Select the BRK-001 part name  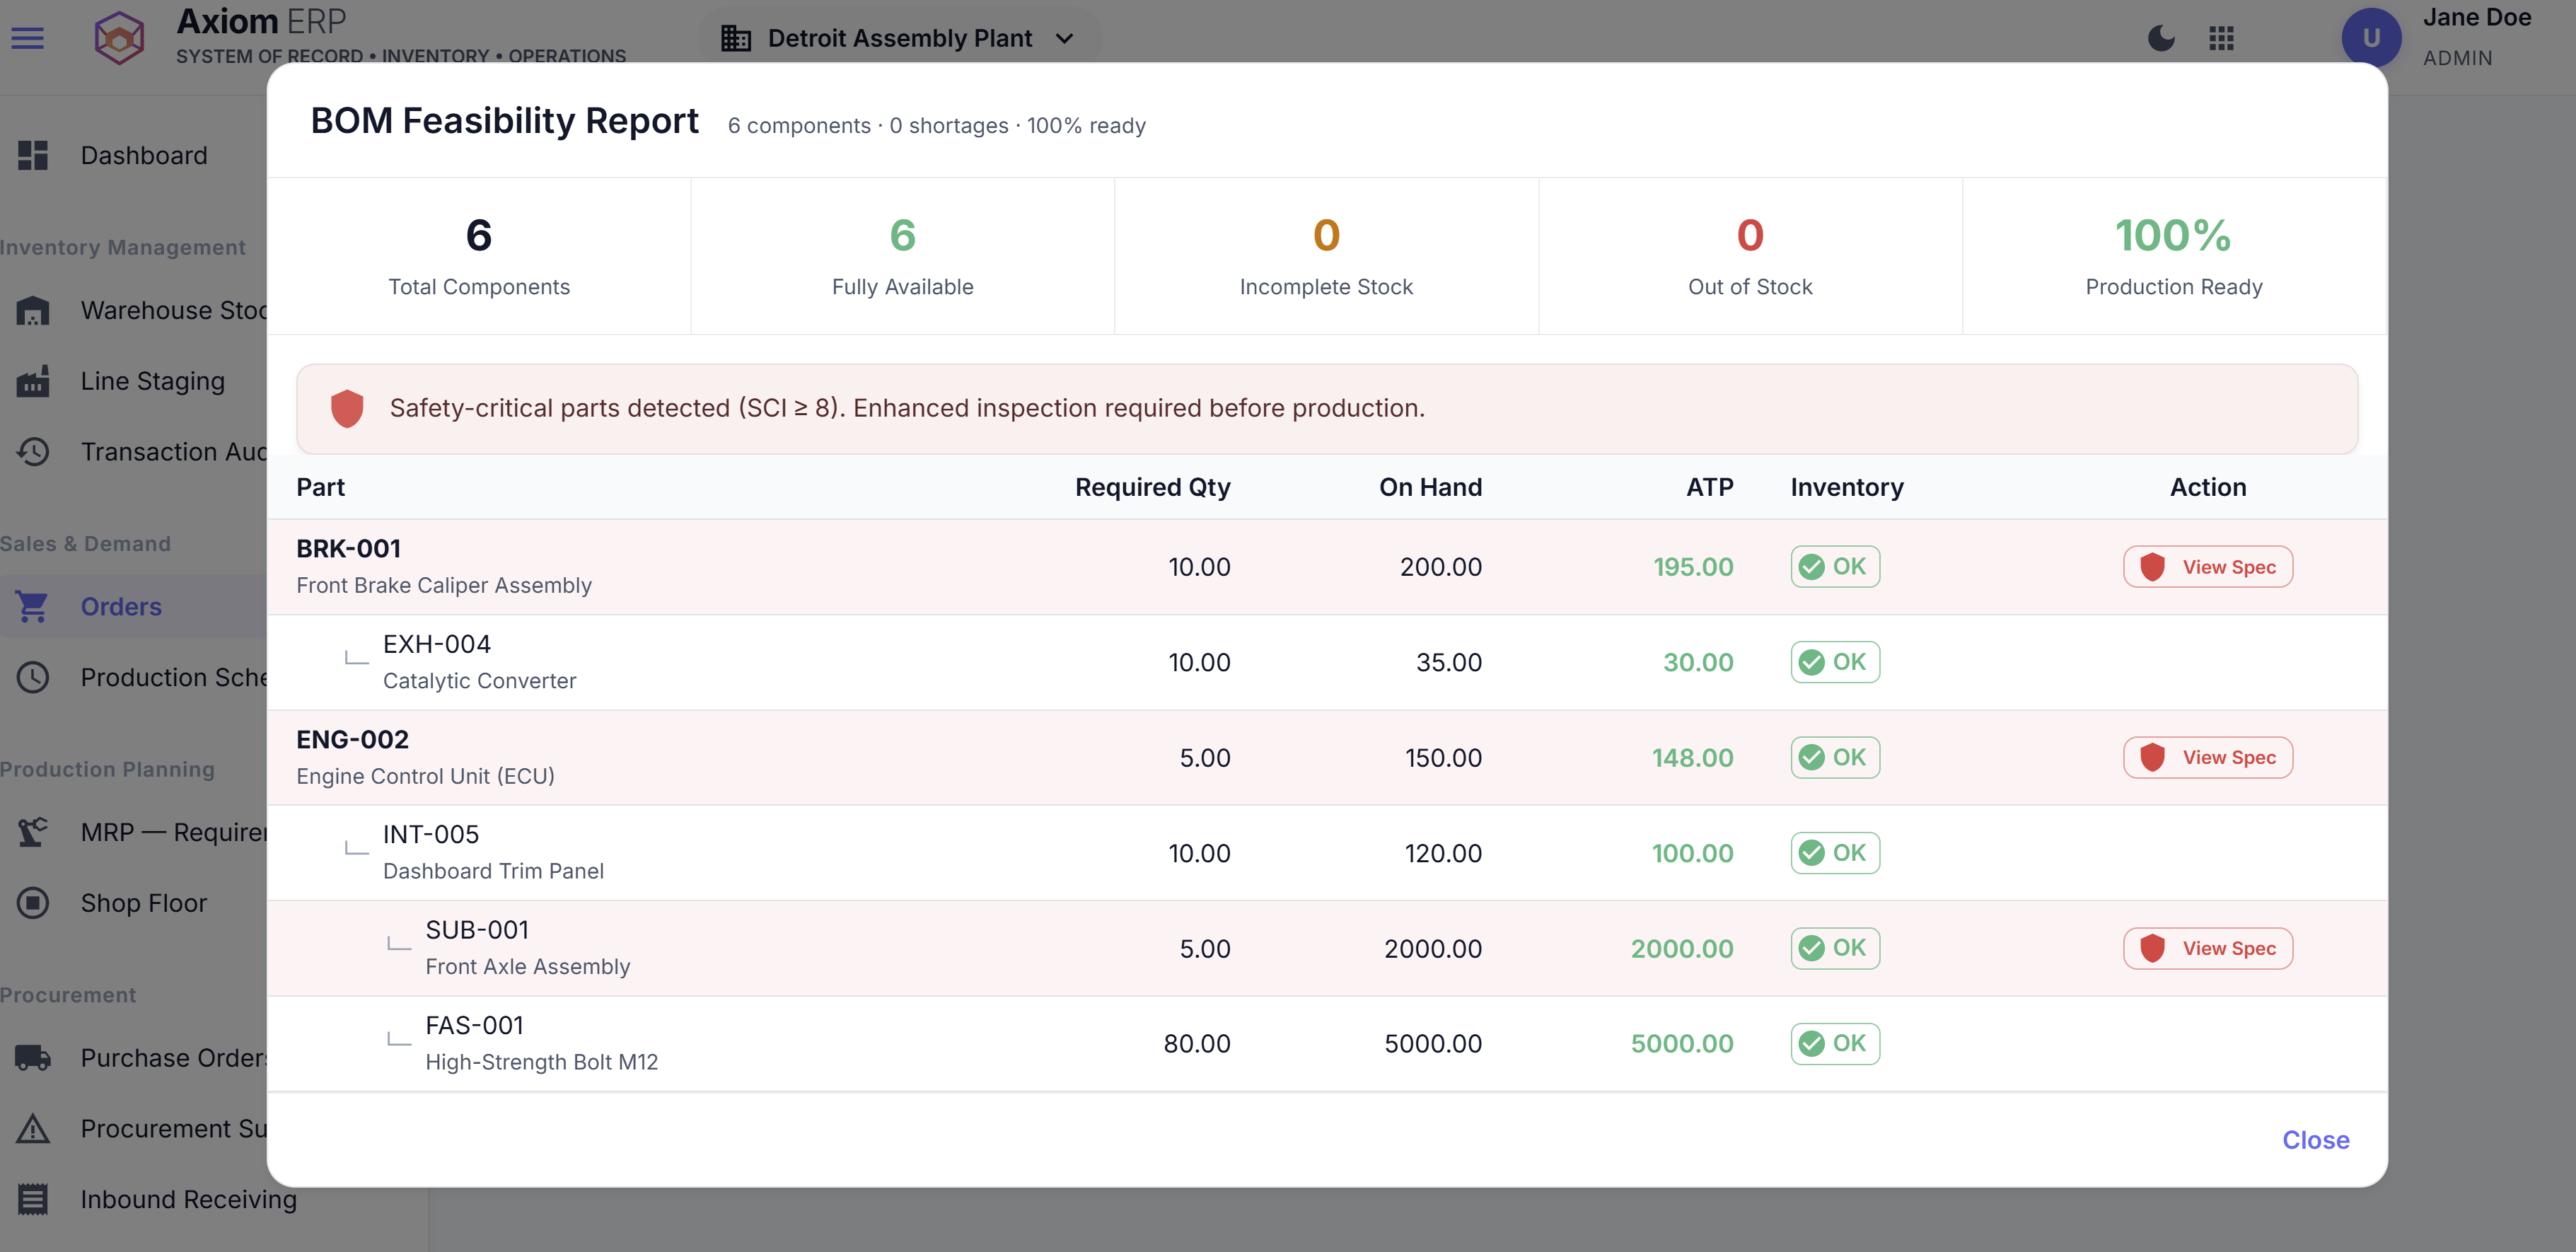pyautogui.click(x=348, y=549)
